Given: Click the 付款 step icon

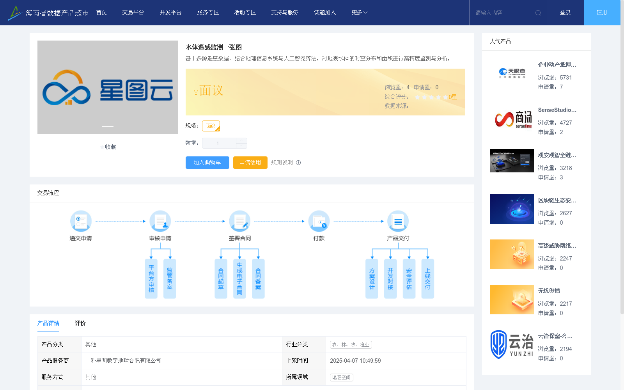Looking at the screenshot, I should point(319,221).
